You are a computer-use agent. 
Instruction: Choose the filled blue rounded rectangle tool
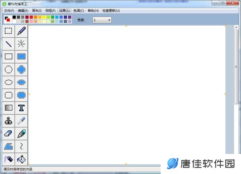(21, 95)
